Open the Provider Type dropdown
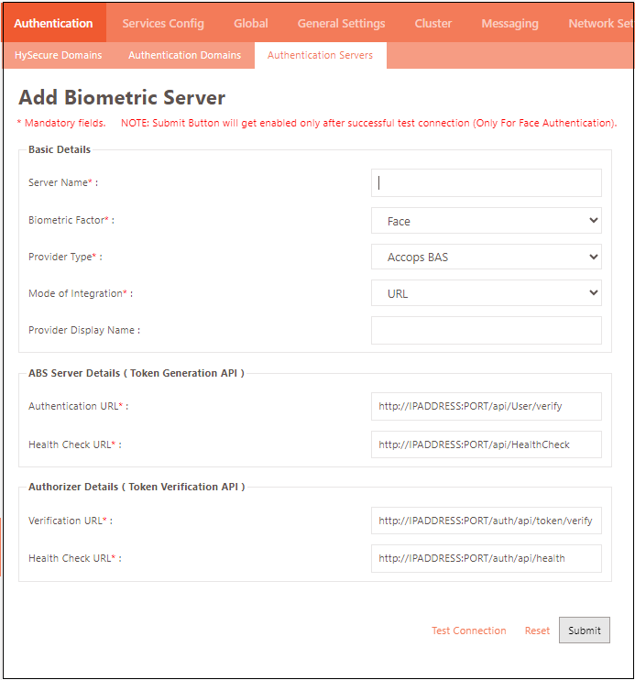This screenshot has height=680, width=635. [x=486, y=257]
